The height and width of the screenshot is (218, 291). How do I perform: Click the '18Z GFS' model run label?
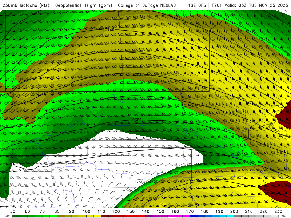pos(197,5)
